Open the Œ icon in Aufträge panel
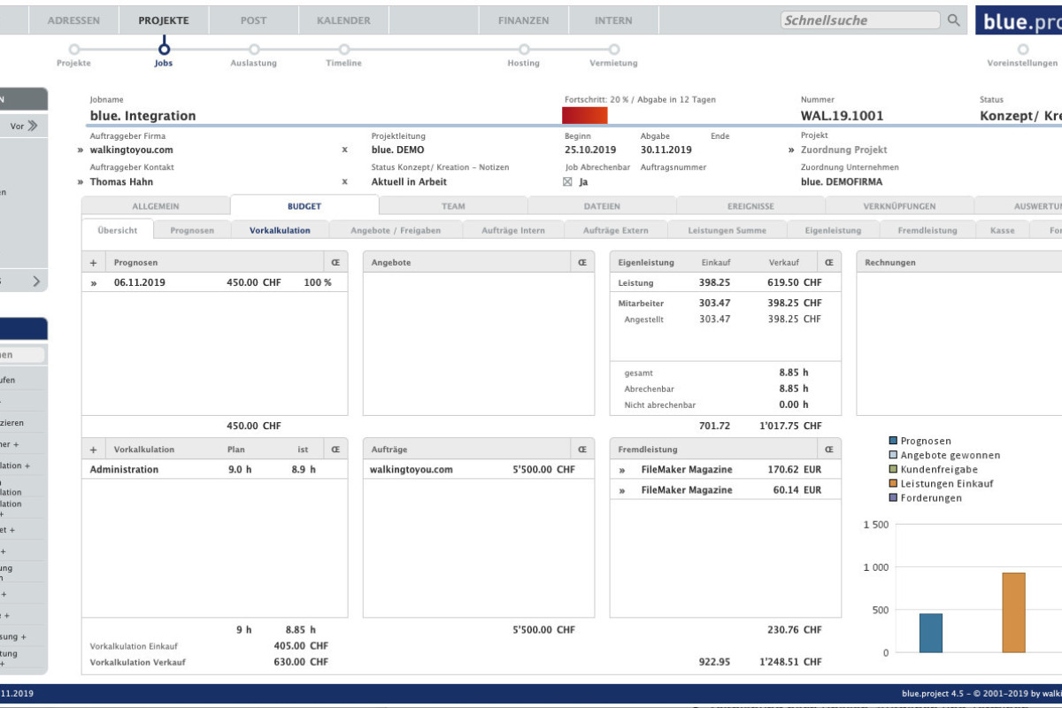The height and width of the screenshot is (708, 1062). point(581,450)
